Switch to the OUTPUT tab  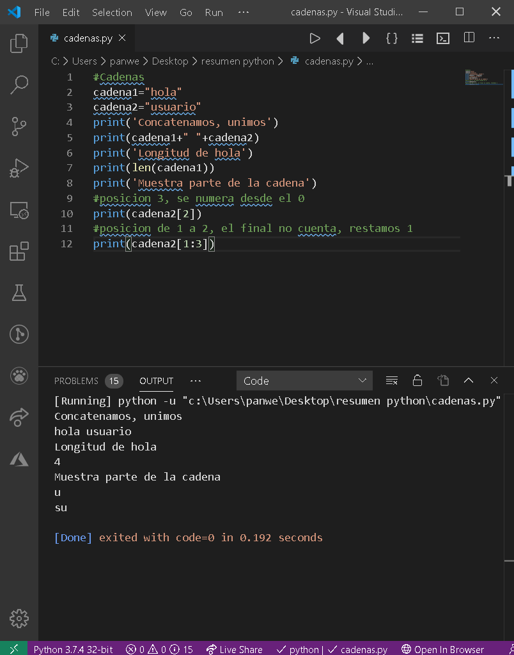tap(156, 381)
